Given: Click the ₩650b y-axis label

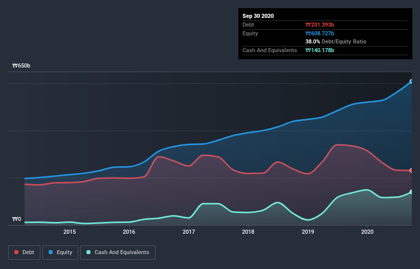Looking at the screenshot, I should [x=21, y=66].
